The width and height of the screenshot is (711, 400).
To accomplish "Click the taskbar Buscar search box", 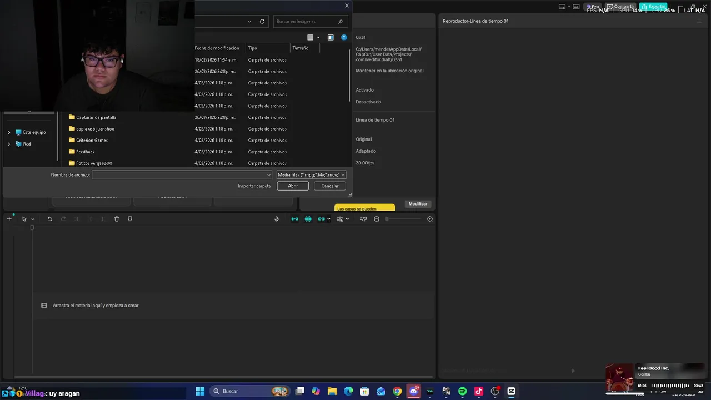I will (x=251, y=391).
